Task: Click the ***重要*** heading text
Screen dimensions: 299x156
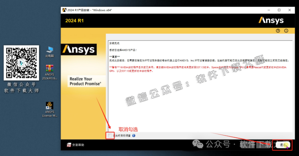Action: point(114,57)
